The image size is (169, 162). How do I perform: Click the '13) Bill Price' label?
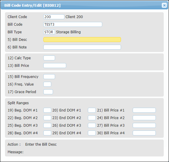[18, 66]
